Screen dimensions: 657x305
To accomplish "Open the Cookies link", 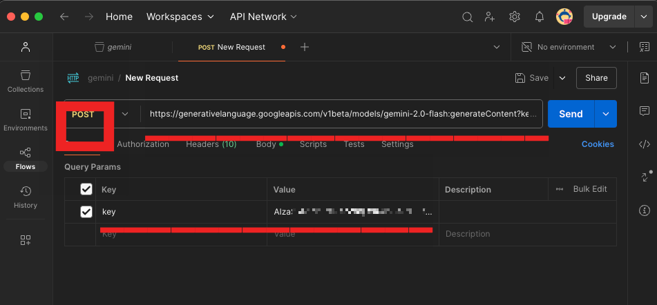I will pos(598,144).
